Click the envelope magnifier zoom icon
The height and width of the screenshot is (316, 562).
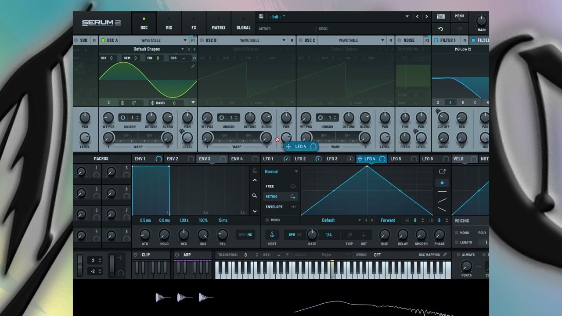point(255,196)
